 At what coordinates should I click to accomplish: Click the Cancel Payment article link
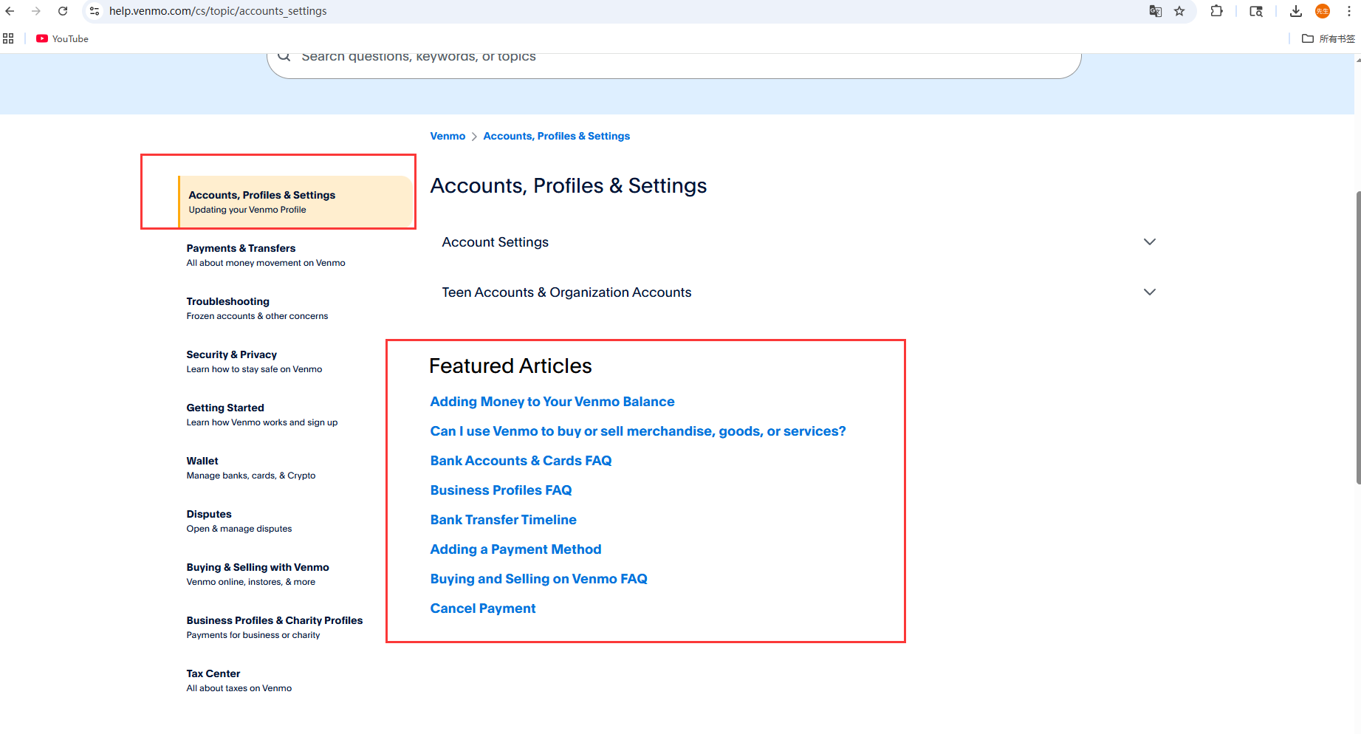pos(482,608)
